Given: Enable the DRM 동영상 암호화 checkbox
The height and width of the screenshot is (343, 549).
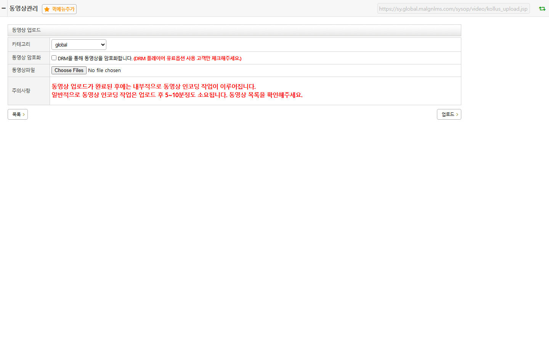Looking at the screenshot, I should point(54,58).
